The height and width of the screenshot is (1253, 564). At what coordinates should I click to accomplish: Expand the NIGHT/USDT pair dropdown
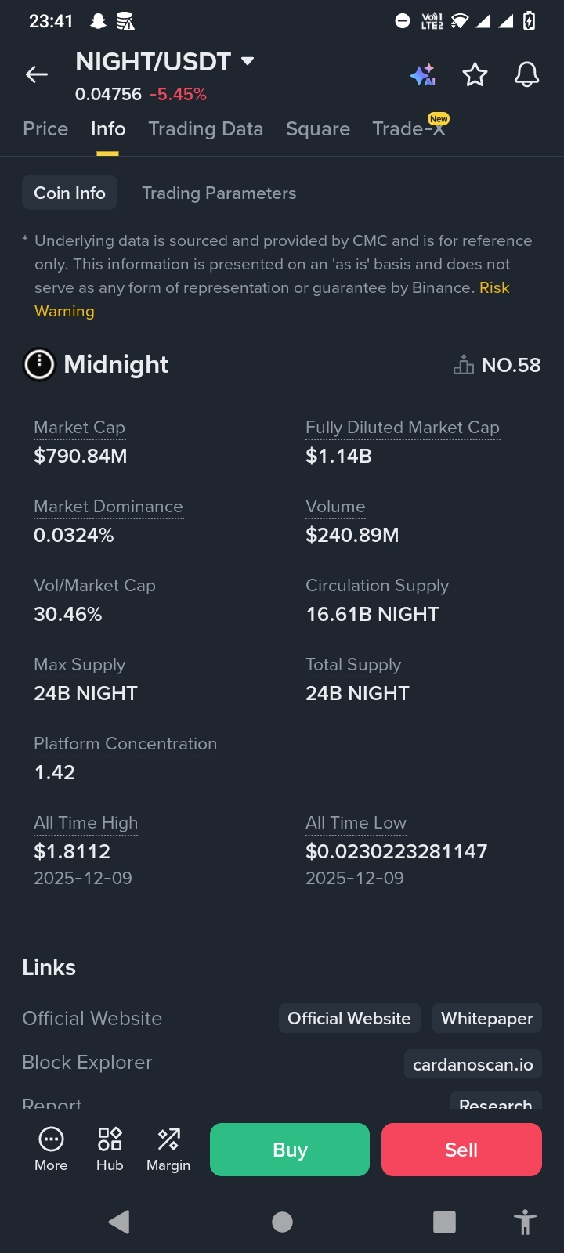[x=248, y=61]
